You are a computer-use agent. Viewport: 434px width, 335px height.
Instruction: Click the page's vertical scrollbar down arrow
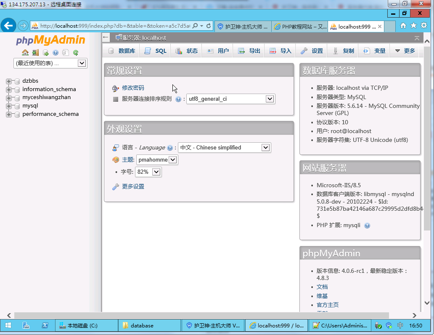tap(427, 303)
